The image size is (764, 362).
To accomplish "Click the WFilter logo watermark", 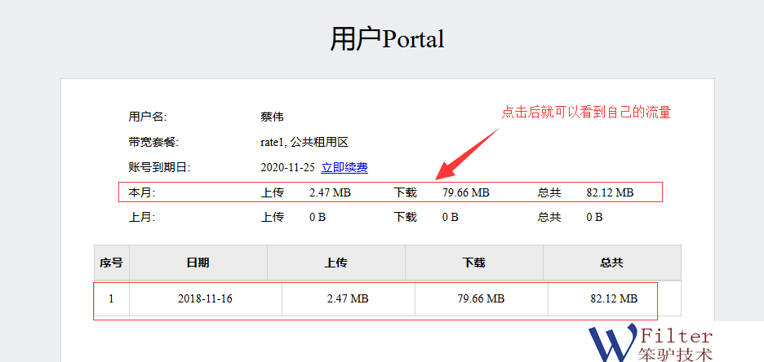I will pyautogui.click(x=651, y=342).
